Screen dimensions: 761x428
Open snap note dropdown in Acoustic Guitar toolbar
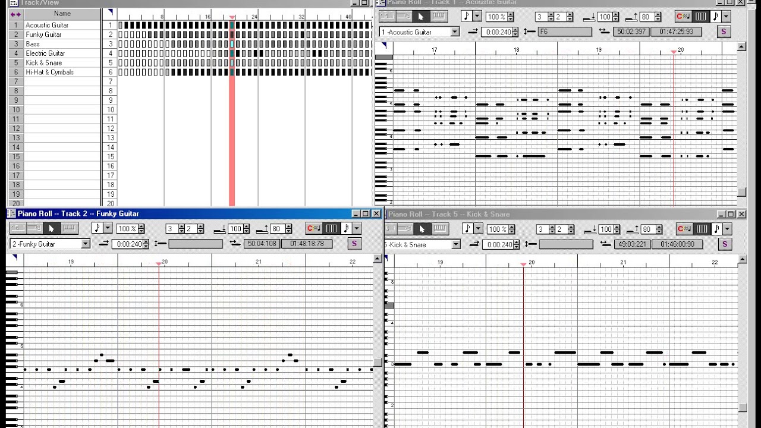click(x=726, y=16)
